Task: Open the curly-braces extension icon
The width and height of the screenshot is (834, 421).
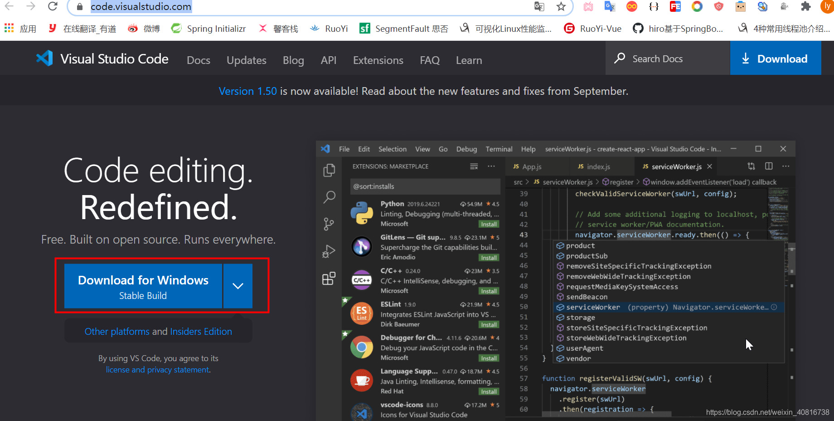Action: pos(654,6)
